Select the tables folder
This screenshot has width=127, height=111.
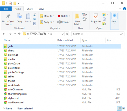point(62,76)
